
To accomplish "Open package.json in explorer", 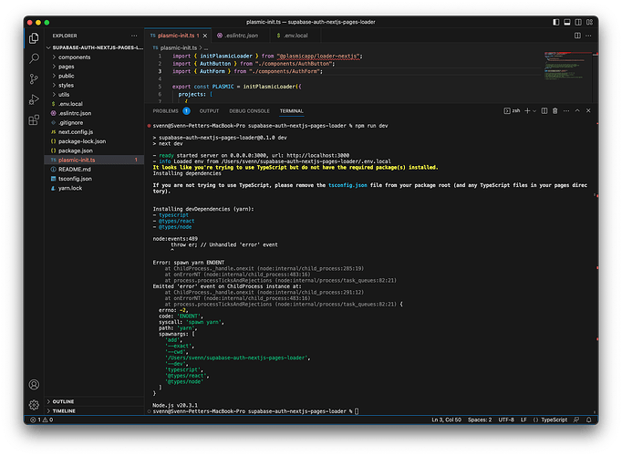I will tap(94, 150).
